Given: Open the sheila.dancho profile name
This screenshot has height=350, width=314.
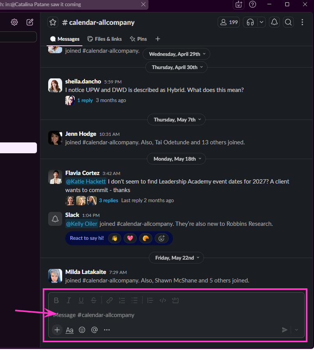Looking at the screenshot, I should [x=83, y=81].
